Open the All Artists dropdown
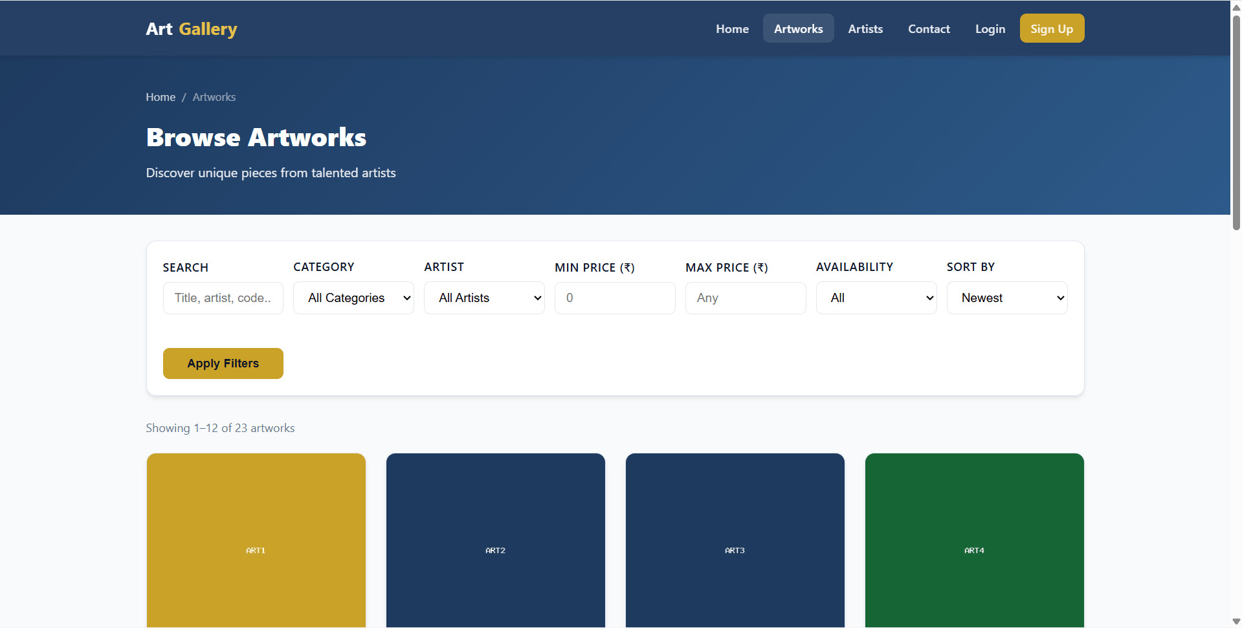This screenshot has height=628, width=1242. pyautogui.click(x=484, y=298)
